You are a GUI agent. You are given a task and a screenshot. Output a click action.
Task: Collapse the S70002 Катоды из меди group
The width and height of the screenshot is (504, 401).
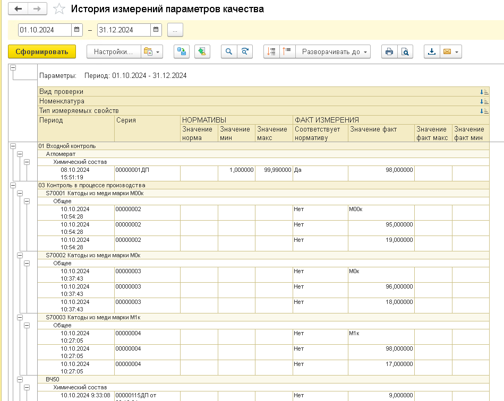20,255
